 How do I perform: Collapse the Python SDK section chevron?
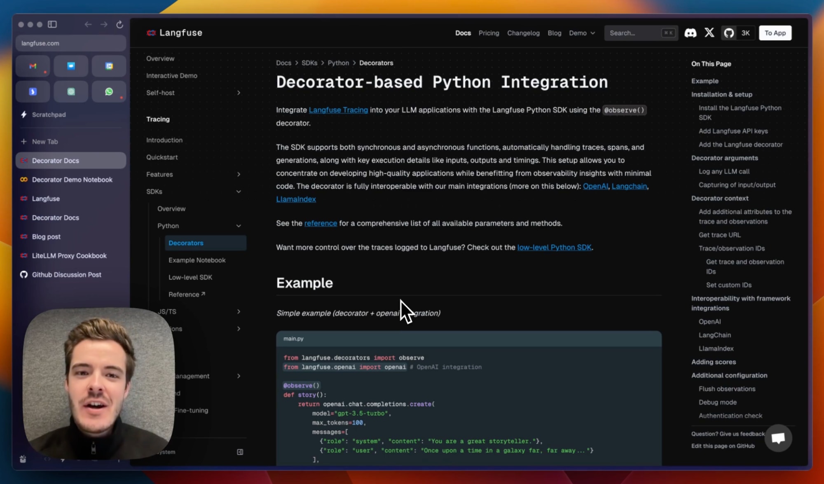[239, 226]
